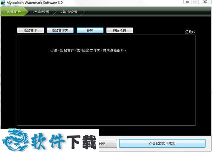This screenshot has height=152, width=212.
Task: Click the Mytoolsoft Watermark Software 3.0 title text
Action: click(x=35, y=2)
